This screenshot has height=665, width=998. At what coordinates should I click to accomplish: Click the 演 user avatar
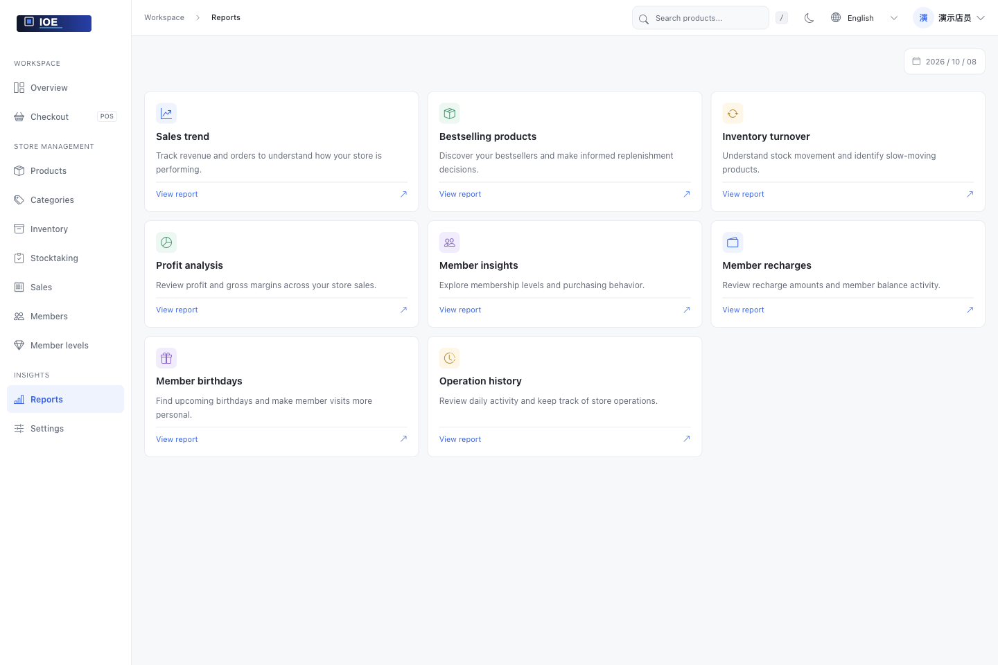923,18
